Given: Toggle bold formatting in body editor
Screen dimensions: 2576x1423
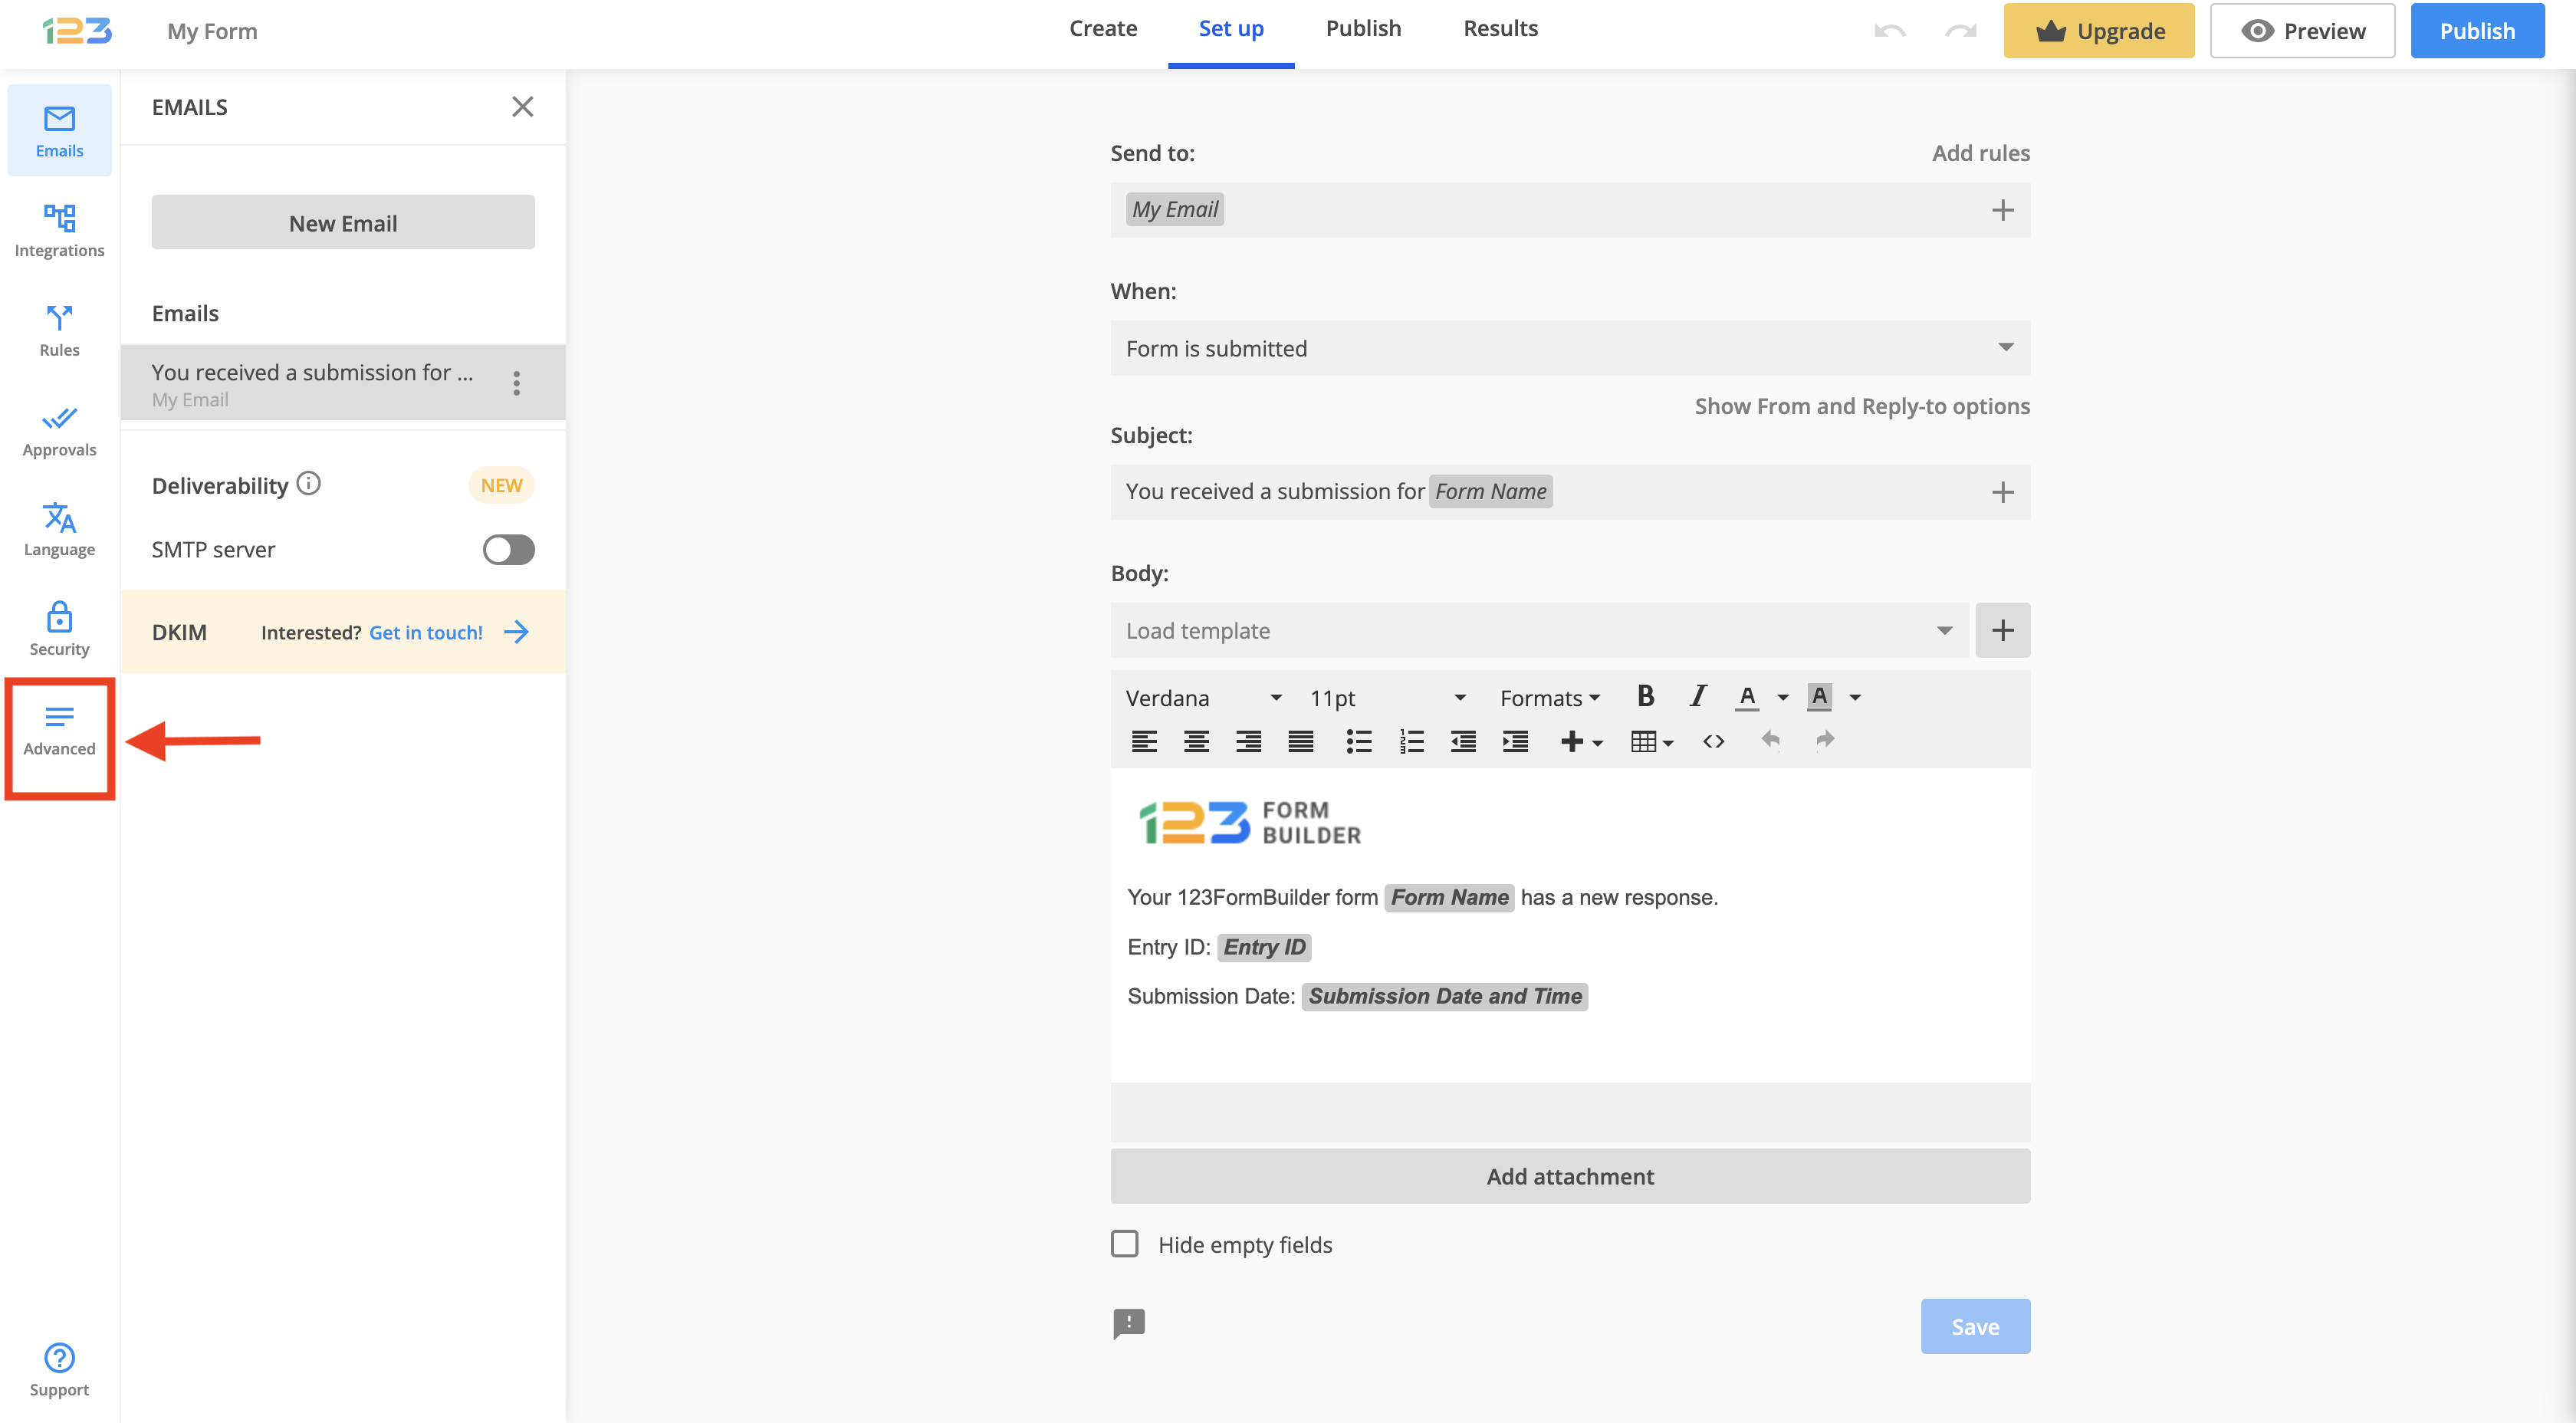Looking at the screenshot, I should tap(1645, 696).
